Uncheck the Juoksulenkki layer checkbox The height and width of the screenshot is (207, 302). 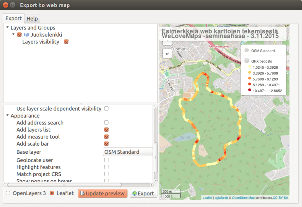[x=19, y=35]
